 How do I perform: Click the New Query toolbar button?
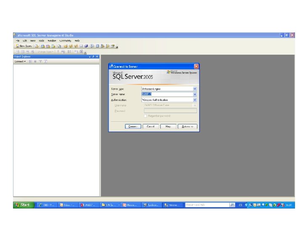[24, 46]
